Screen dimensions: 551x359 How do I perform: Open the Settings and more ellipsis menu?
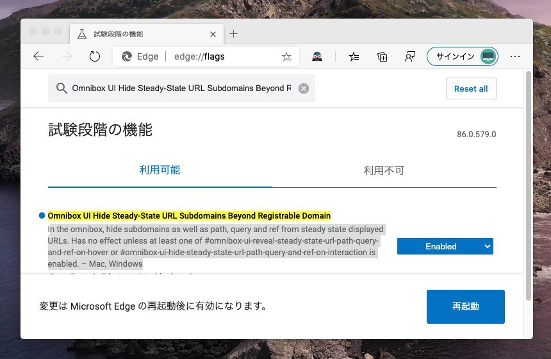pos(515,56)
